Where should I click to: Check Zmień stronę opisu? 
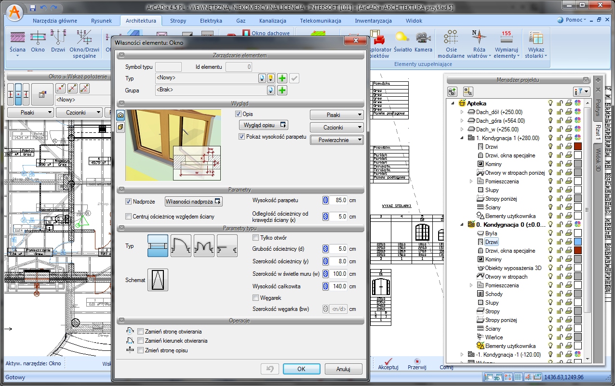tap(140, 350)
